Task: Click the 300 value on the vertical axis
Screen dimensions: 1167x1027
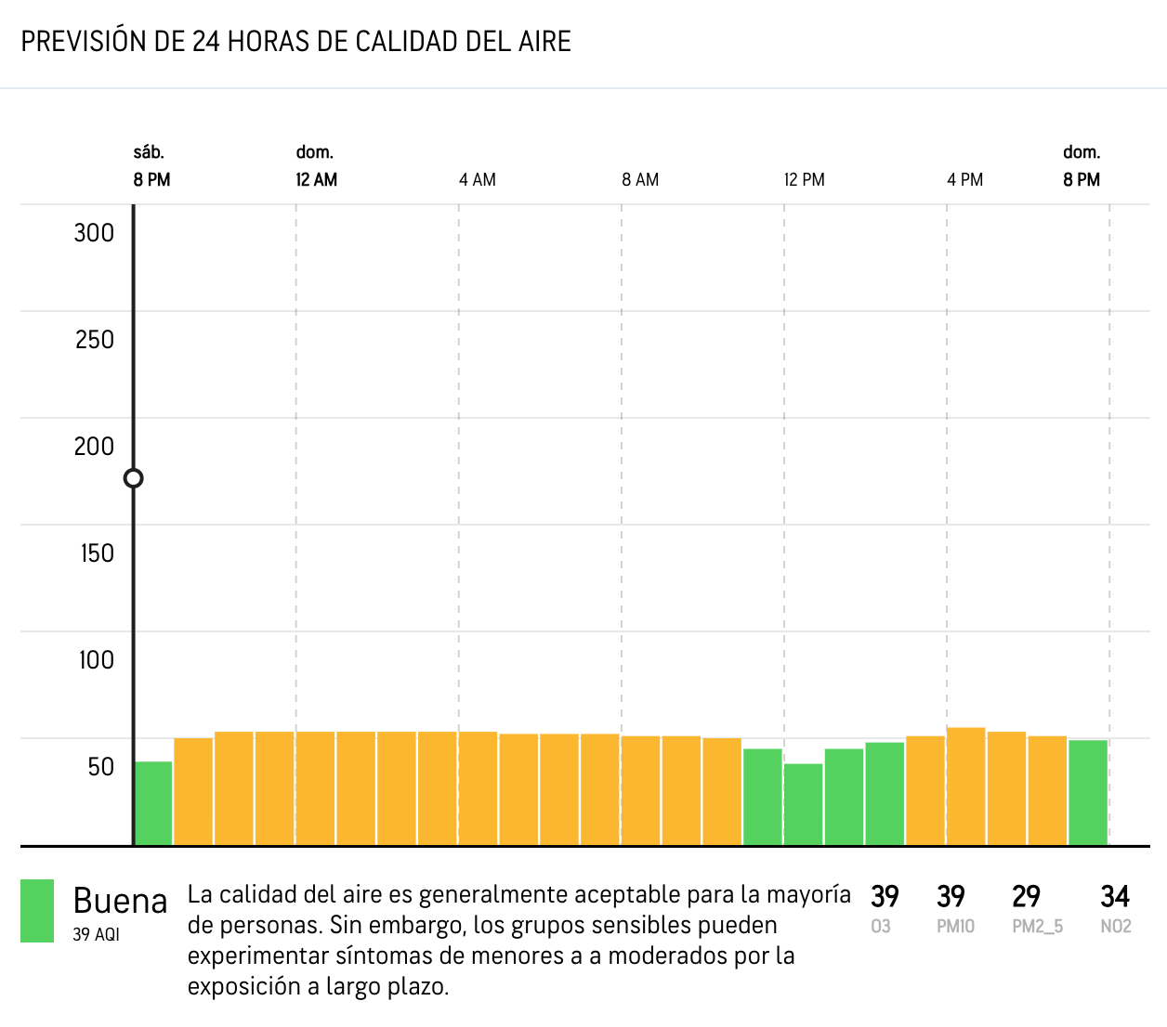Action: click(x=94, y=233)
